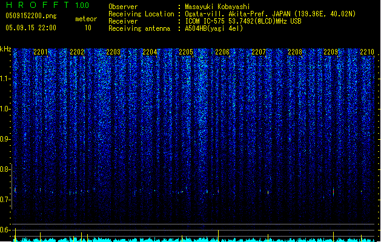Image resolution: width=381 pixels, height=242 pixels.
Task: Click the Observer label
Action: 123,7
